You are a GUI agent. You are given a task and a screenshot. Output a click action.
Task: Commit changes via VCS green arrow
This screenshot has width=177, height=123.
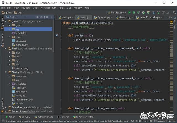158,12
